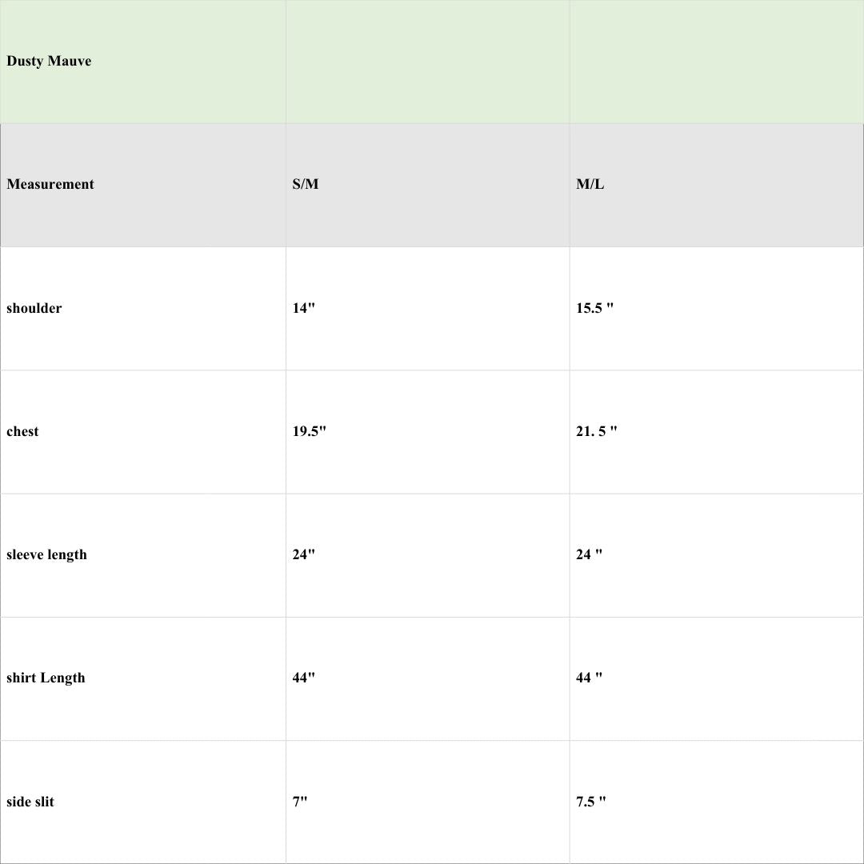
Task: Select the shoulder row label
Action: pos(34,309)
